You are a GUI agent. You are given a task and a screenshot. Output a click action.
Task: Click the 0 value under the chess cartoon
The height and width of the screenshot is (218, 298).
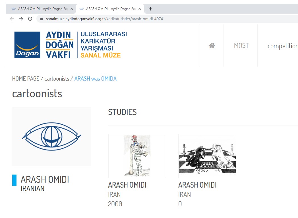180,204
